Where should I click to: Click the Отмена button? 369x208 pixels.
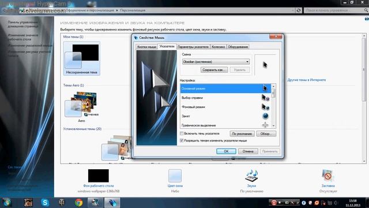248,151
